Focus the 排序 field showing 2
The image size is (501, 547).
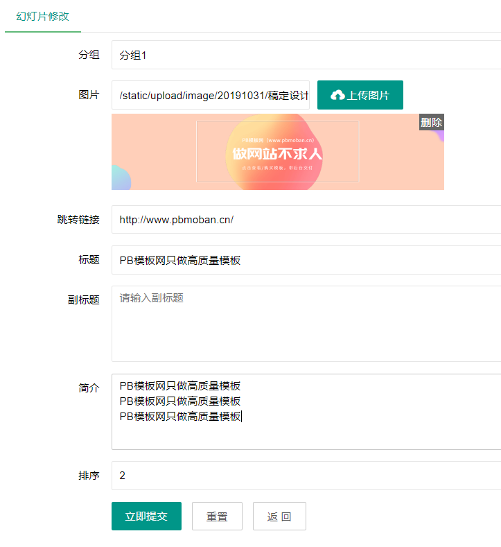(x=305, y=476)
